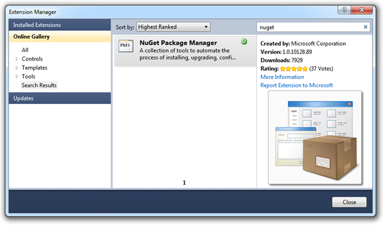
Task: Open the More Information link
Action: point(282,77)
